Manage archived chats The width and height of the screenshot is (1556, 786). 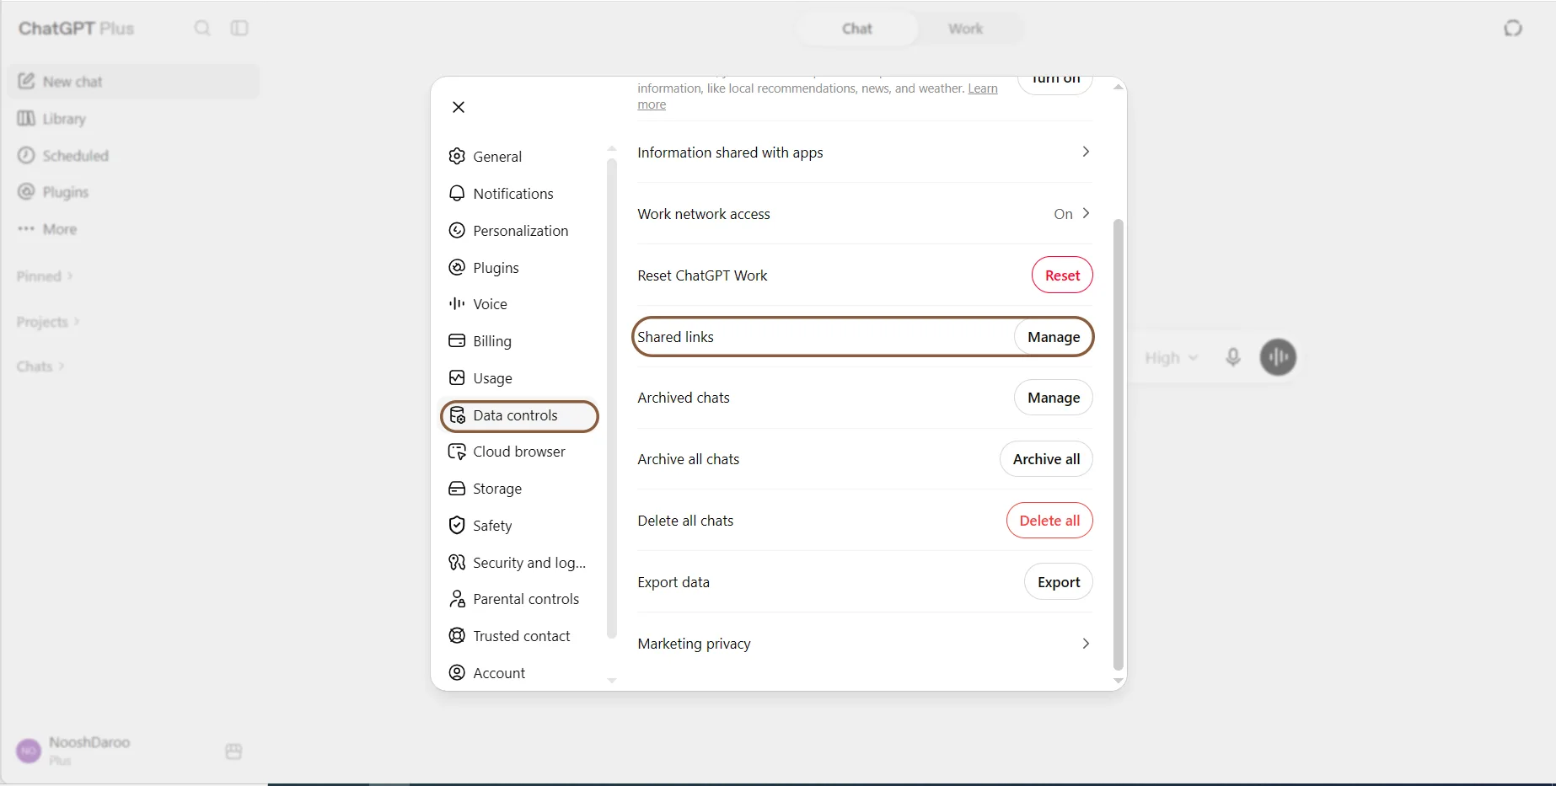click(x=1054, y=398)
